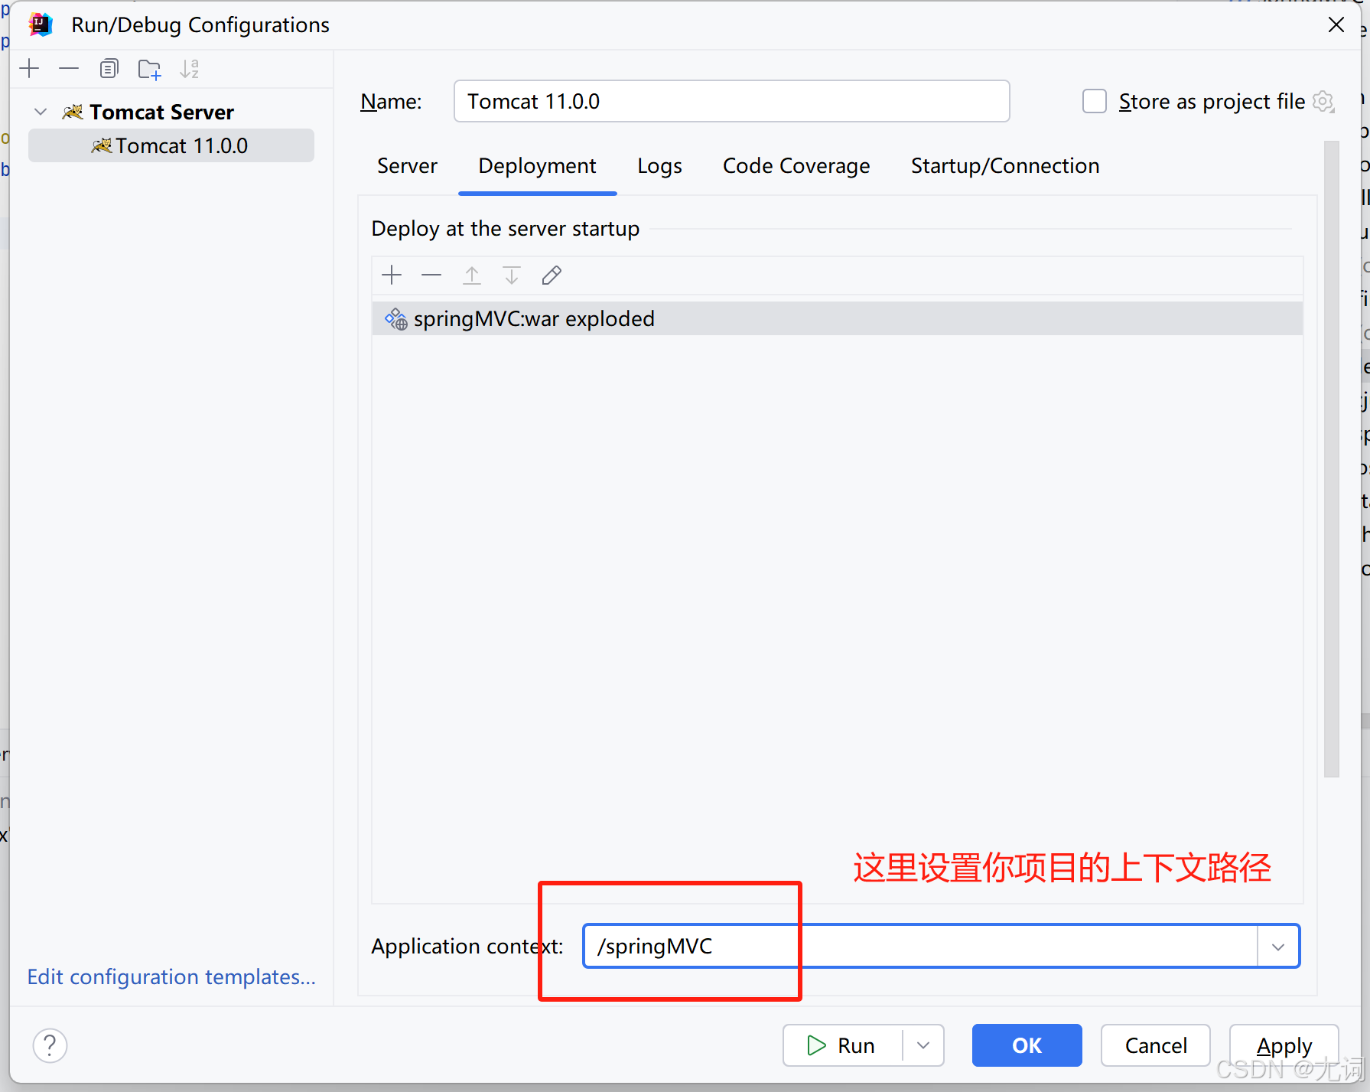Click the gear icon next to Store as project file
1370x1092 pixels.
tap(1323, 101)
